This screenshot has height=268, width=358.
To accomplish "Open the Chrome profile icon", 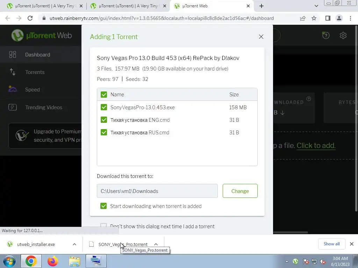I will [x=339, y=18].
